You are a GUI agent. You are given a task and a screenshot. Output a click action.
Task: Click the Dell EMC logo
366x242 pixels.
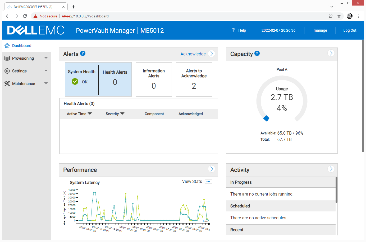point(36,30)
